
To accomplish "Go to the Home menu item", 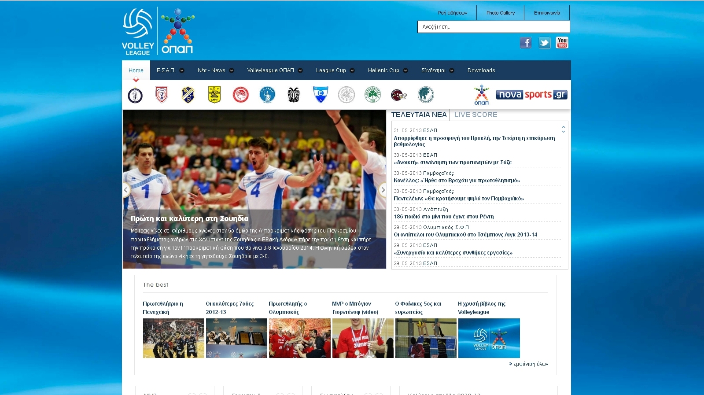I will point(136,70).
